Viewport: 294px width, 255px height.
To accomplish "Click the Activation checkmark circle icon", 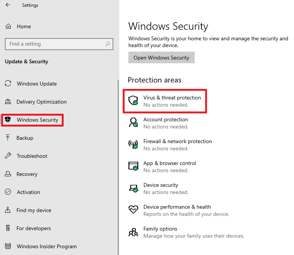I will (x=8, y=192).
